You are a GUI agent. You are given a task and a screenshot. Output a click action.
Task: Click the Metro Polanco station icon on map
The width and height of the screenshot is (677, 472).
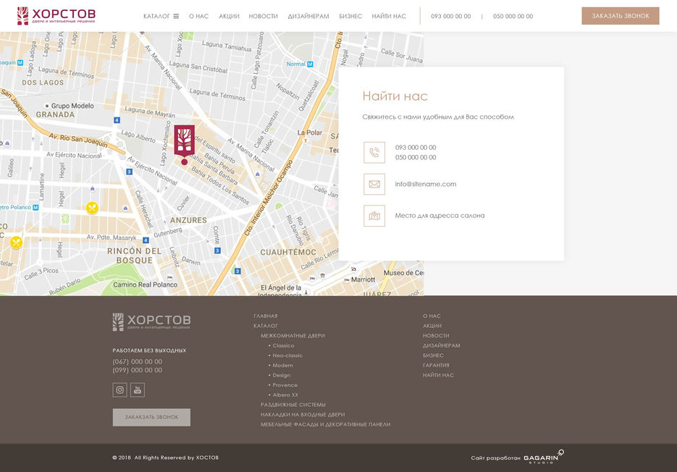pos(35,208)
